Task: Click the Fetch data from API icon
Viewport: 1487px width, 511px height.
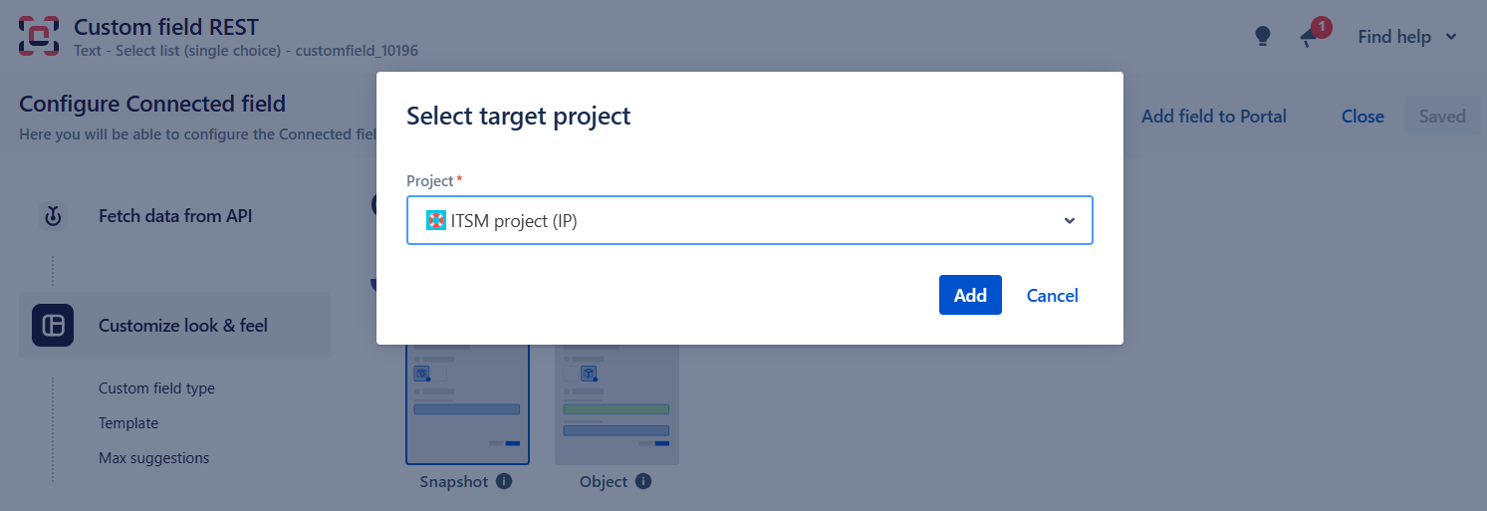Action: (x=53, y=215)
